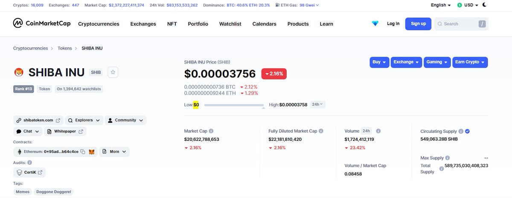Click the diamond rewards icon
The image size is (512, 198).
pyautogui.click(x=375, y=23)
